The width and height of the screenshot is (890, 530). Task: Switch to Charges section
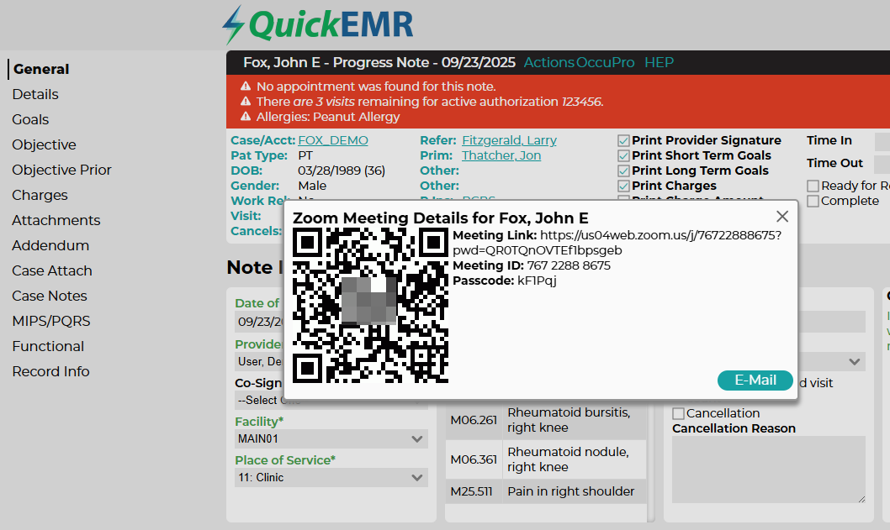coord(40,195)
